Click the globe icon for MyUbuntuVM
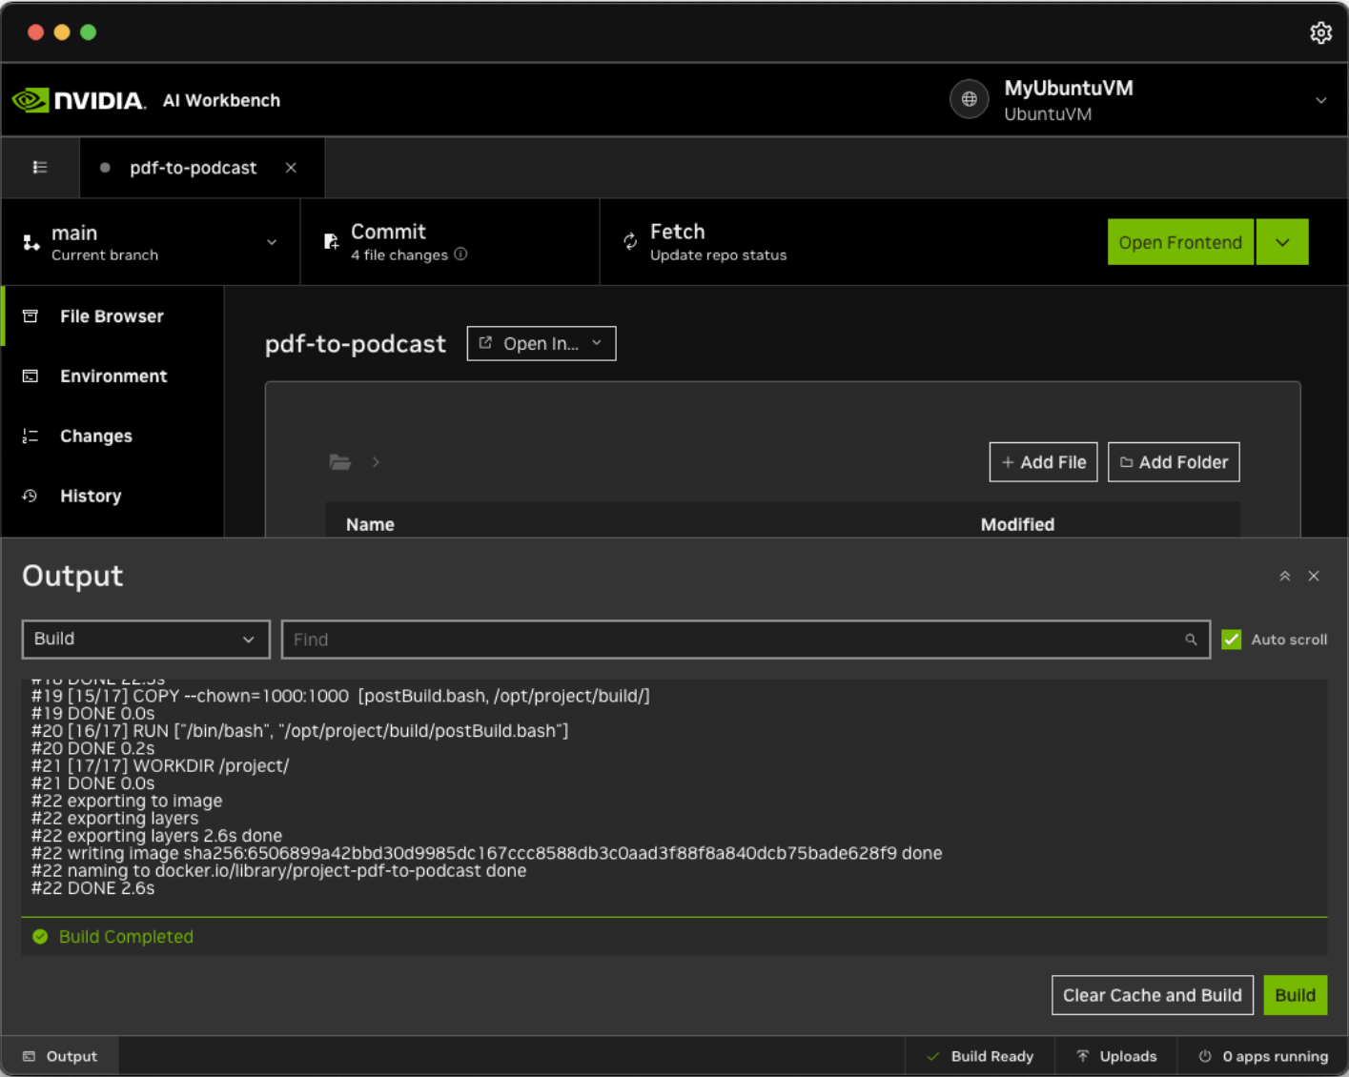Viewport: 1349px width, 1077px height. pos(969,100)
